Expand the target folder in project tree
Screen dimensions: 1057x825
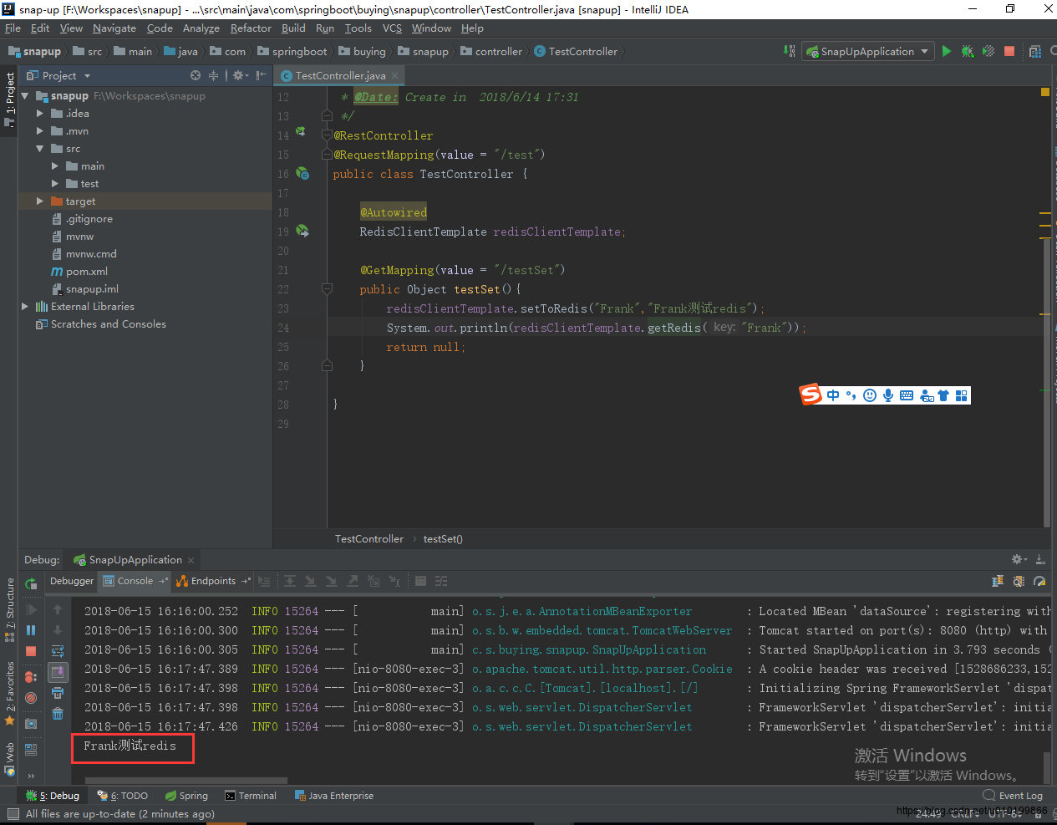pos(39,201)
